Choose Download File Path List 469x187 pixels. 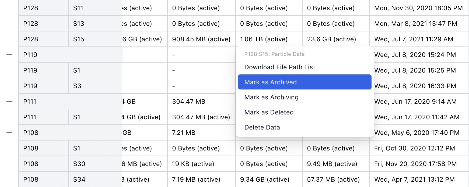pyautogui.click(x=279, y=67)
